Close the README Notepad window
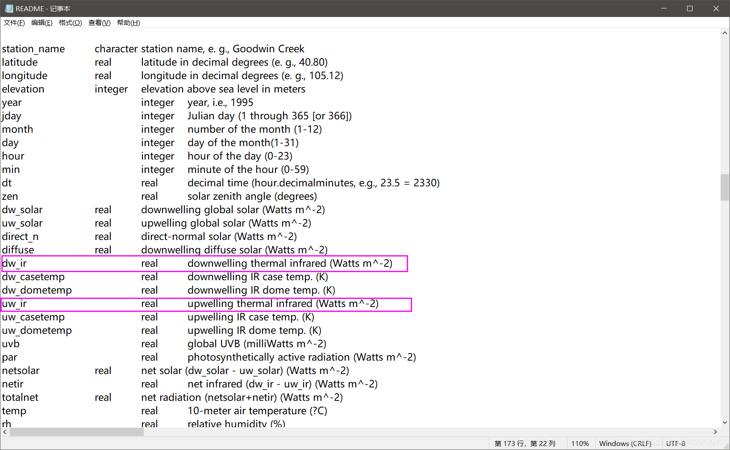Screen dimensions: 730x450 pos(716,8)
